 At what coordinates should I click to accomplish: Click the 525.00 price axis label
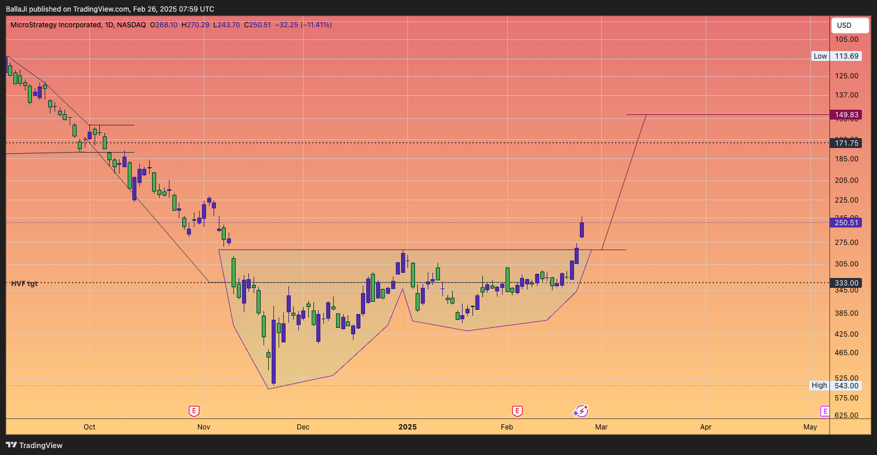pos(846,378)
